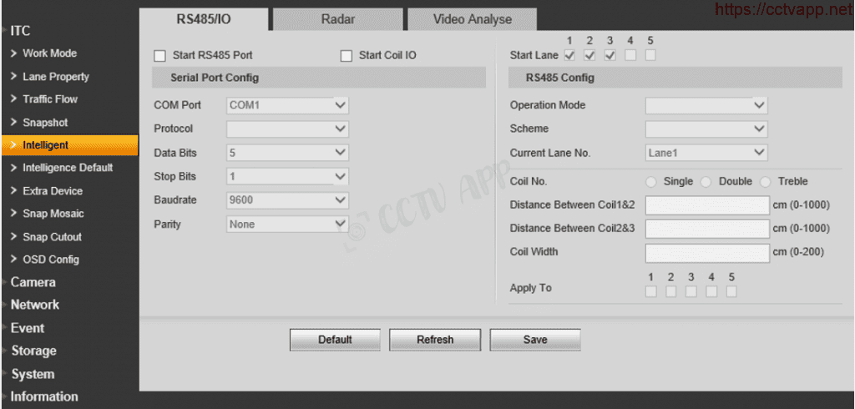Open the Video Analyse tab

472,19
